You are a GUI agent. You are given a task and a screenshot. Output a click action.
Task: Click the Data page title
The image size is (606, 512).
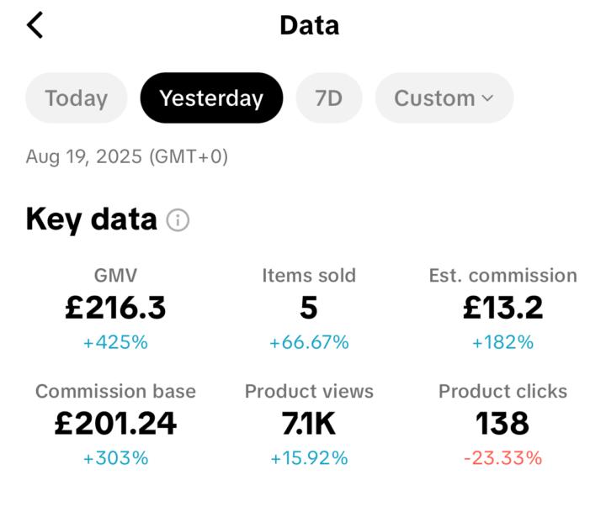(309, 25)
